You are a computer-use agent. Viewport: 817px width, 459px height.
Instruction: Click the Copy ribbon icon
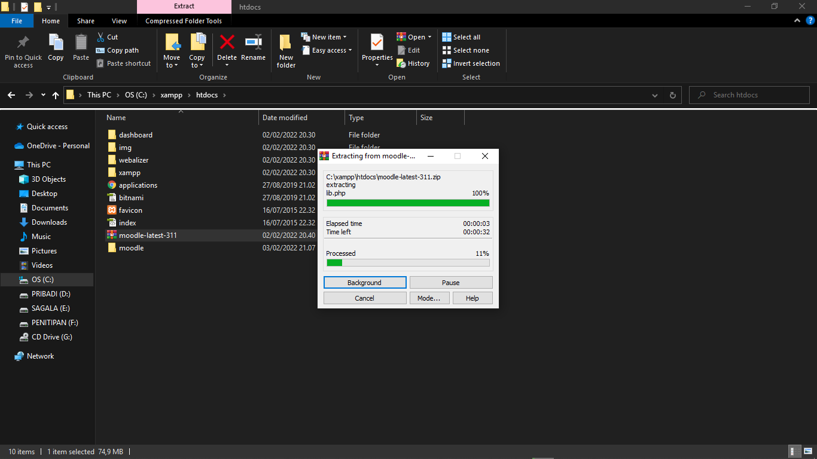pyautogui.click(x=56, y=42)
